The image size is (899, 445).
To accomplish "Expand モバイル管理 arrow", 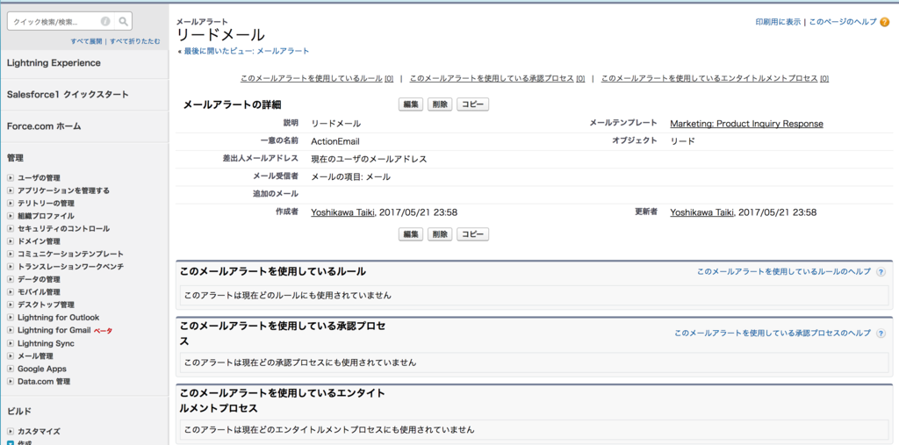I will click(x=11, y=292).
